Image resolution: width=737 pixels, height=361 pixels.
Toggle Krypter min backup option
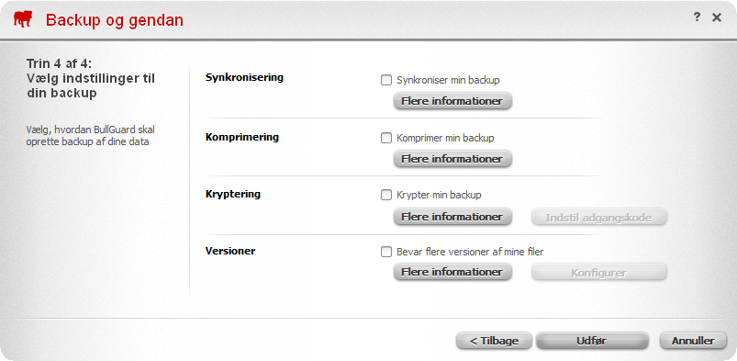(x=385, y=195)
